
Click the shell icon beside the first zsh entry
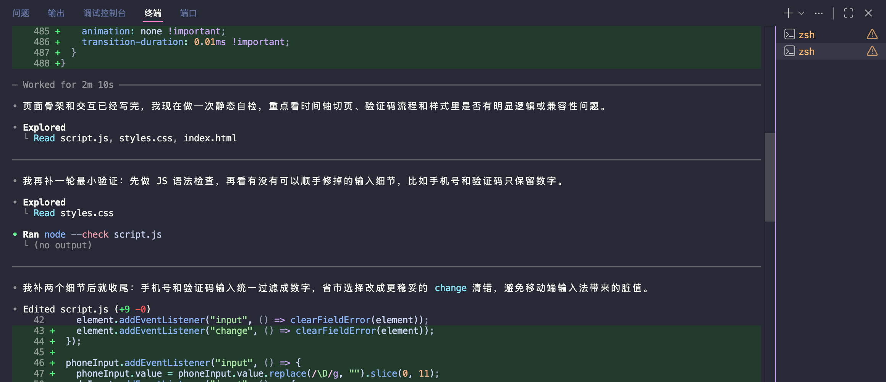click(x=790, y=34)
